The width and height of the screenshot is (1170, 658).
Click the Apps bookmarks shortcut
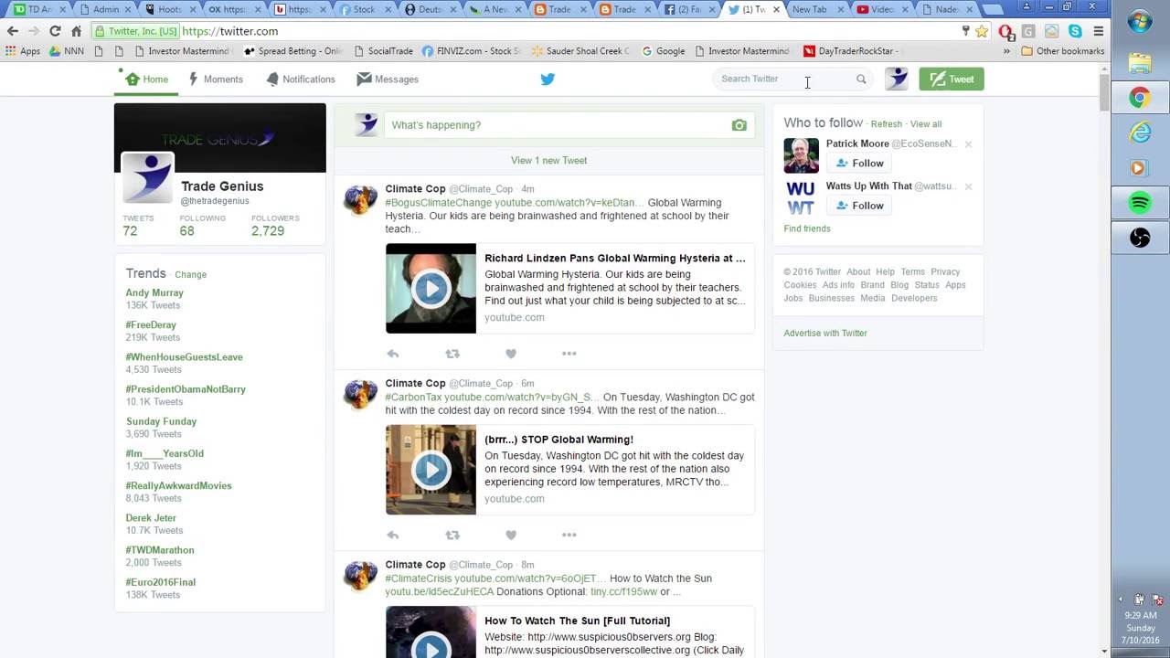pyautogui.click(x=23, y=51)
